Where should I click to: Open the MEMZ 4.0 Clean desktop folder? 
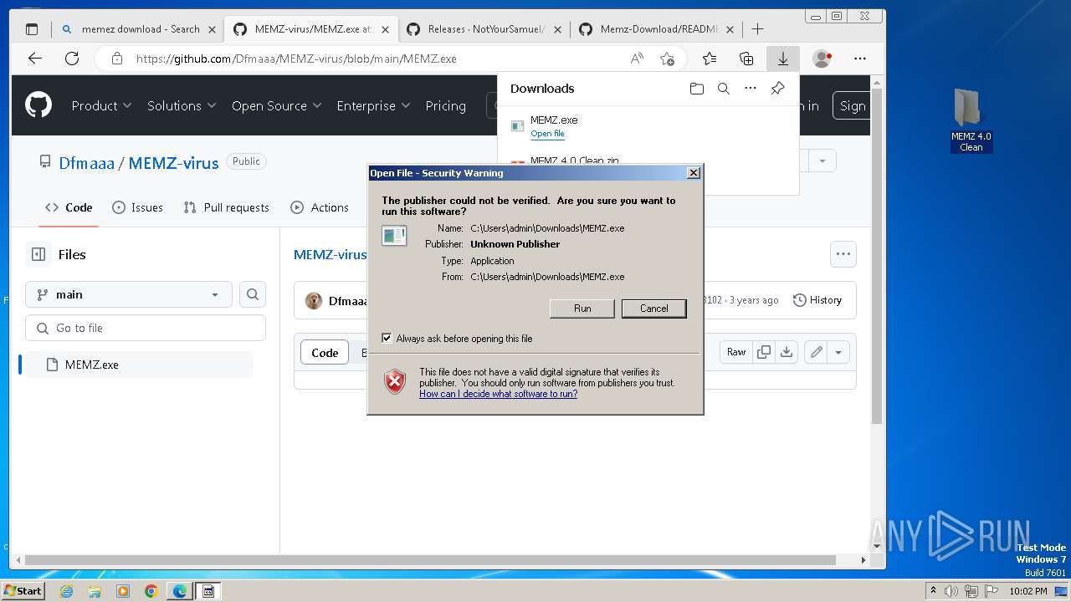tap(971, 121)
